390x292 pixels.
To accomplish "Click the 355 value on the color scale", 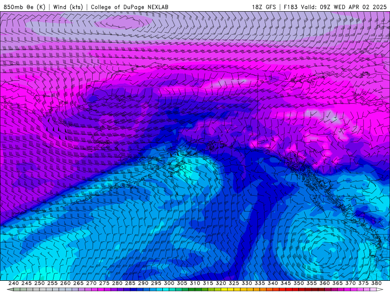I will coord(312,283).
